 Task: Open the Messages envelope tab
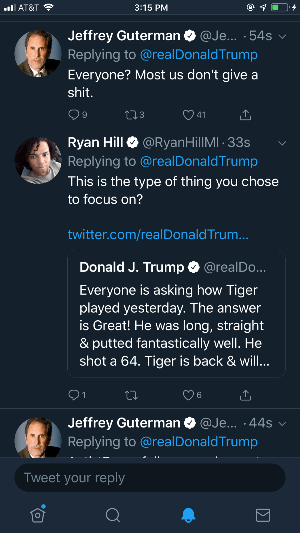pos(263,515)
